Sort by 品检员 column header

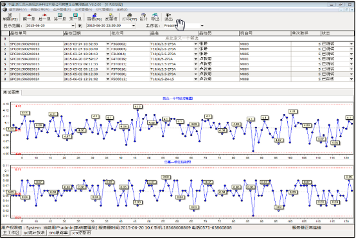pos(218,33)
